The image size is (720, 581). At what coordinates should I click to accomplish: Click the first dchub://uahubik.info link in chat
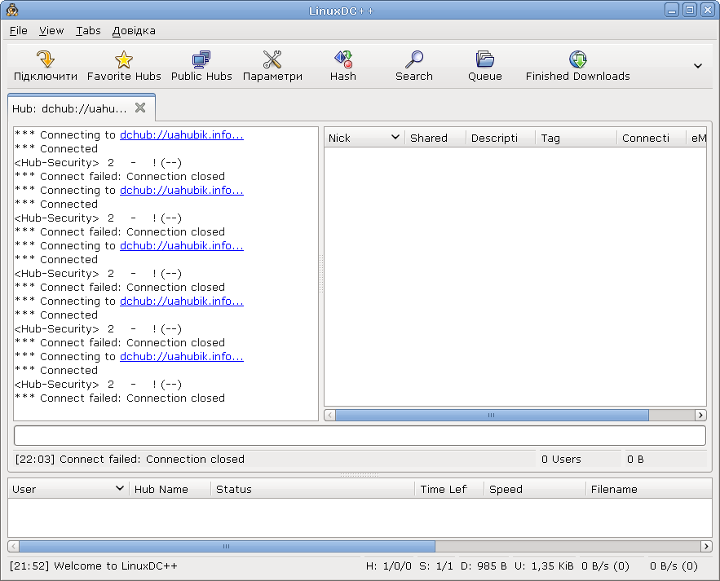pos(181,135)
